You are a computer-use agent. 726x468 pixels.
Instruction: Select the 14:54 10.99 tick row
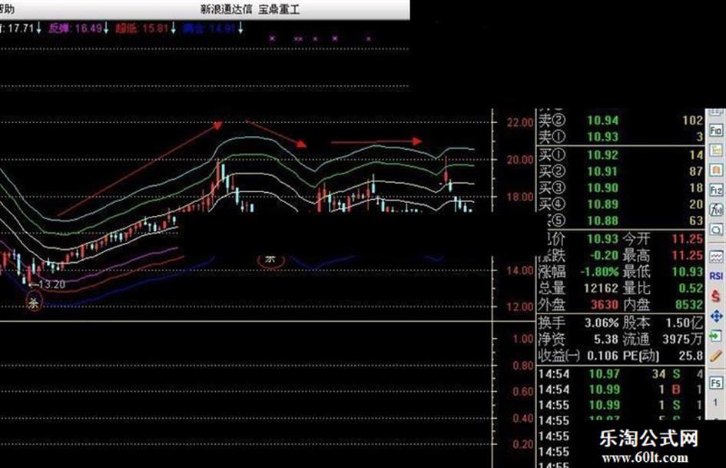coord(621,390)
